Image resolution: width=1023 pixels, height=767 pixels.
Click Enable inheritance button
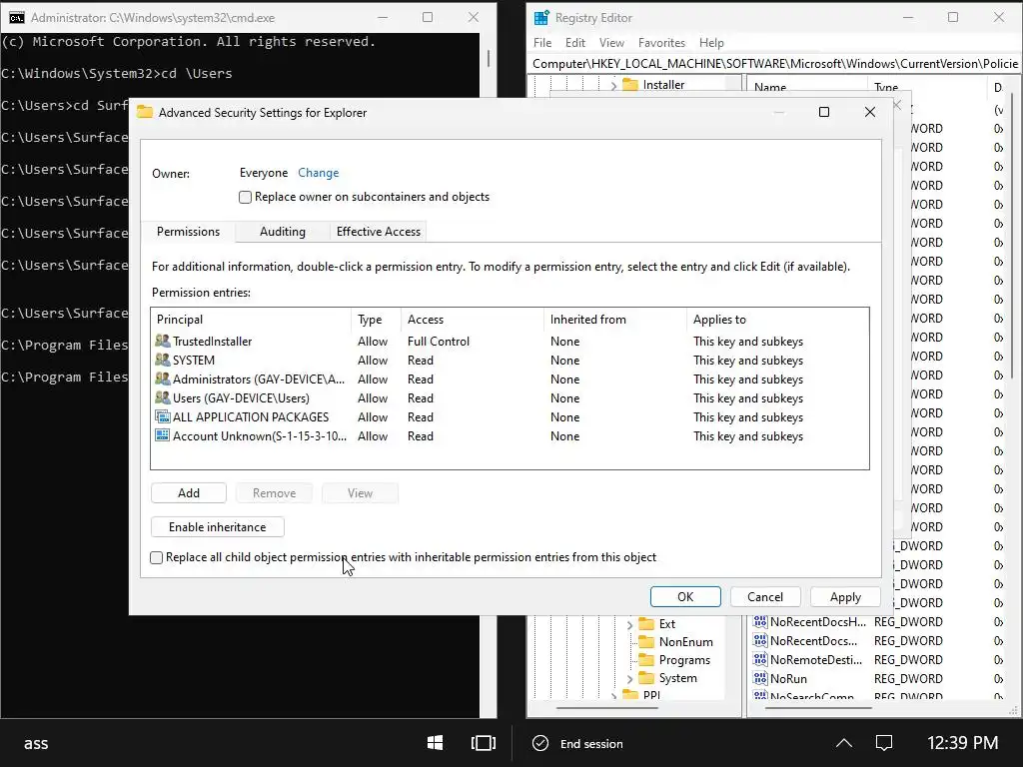click(217, 527)
